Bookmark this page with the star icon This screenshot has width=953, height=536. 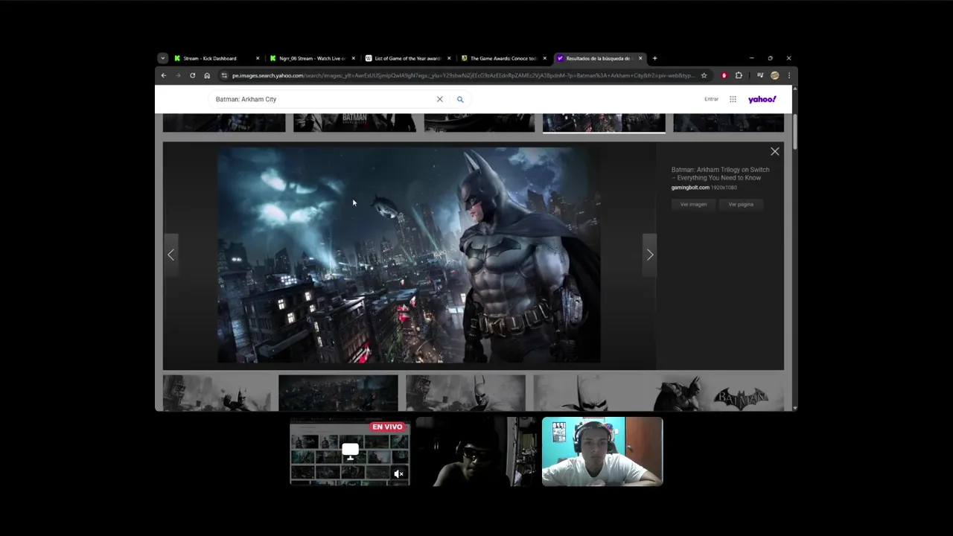point(704,75)
